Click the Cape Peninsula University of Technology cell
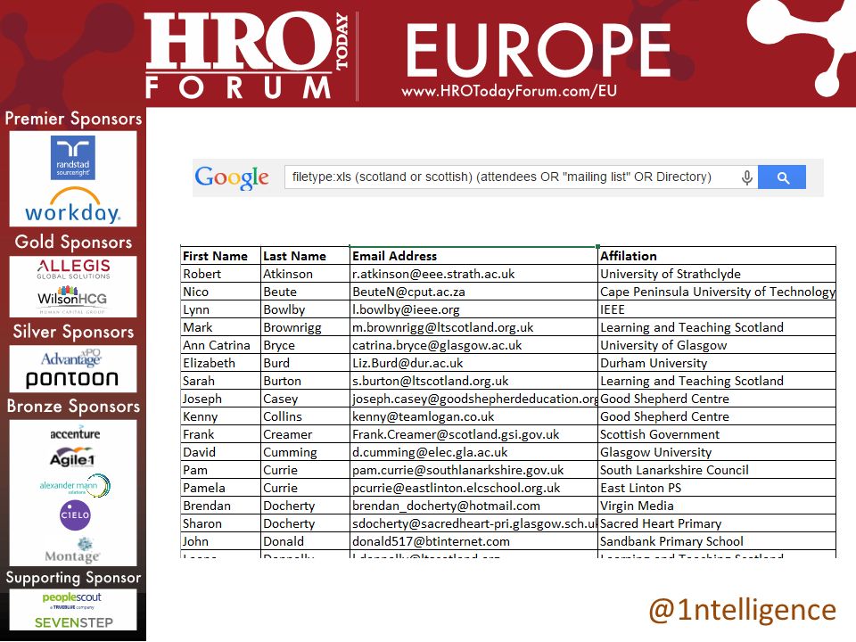 [x=717, y=292]
